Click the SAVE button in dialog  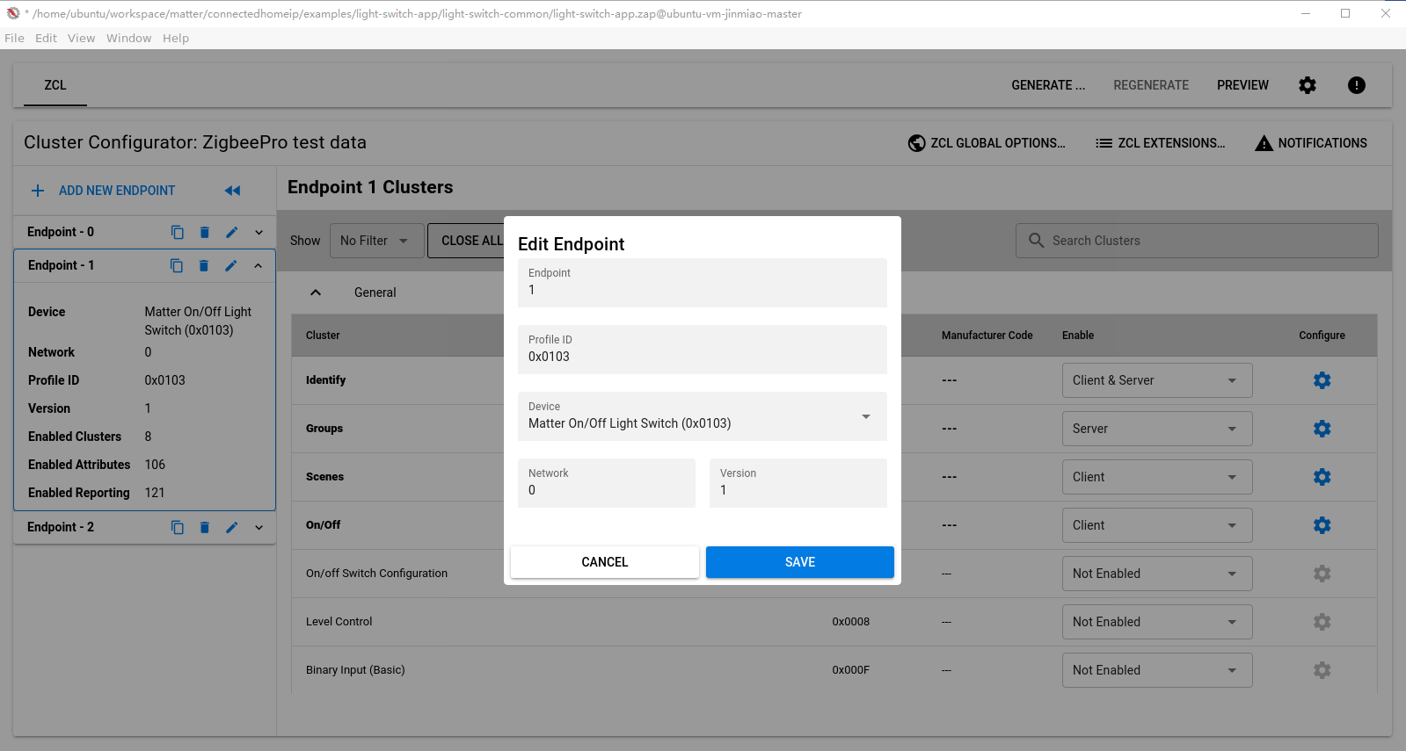(x=800, y=562)
